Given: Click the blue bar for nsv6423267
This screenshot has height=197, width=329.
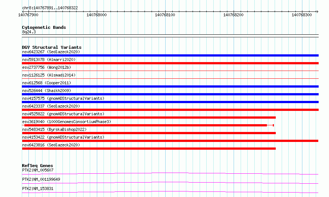Looking at the screenshot, I should click(170, 55).
